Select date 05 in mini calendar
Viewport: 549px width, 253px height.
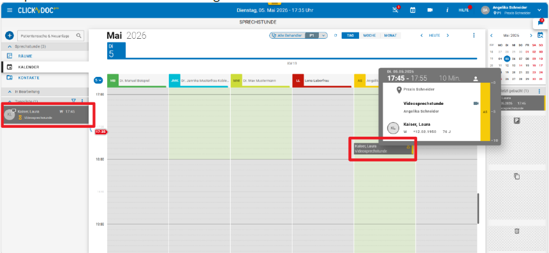[507, 58]
